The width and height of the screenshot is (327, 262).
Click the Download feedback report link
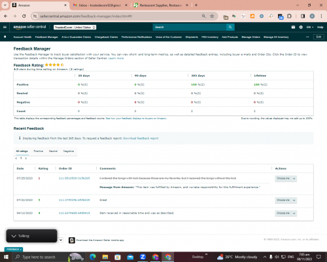(141, 138)
